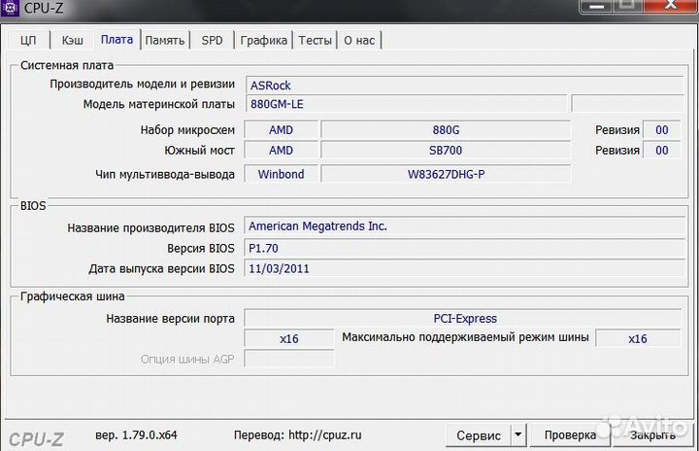Click American Megatrends Inc. BIOS vendor field
The height and width of the screenshot is (451, 699).
coord(464,225)
